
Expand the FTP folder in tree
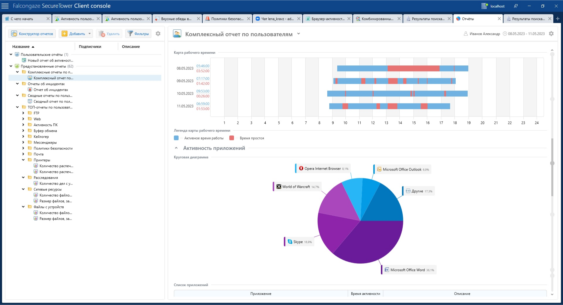(23, 113)
